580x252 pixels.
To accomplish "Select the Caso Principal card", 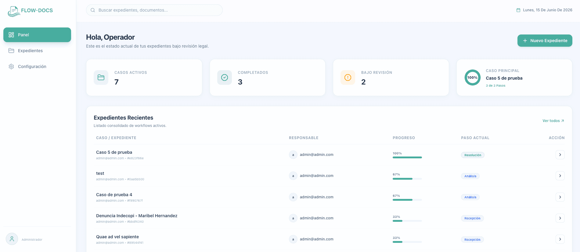I will click(514, 77).
